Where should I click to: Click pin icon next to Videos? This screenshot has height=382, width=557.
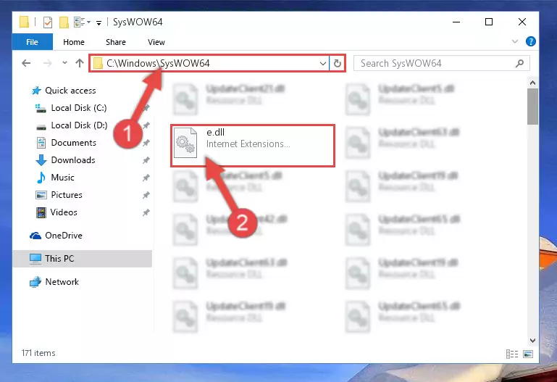pyautogui.click(x=146, y=213)
